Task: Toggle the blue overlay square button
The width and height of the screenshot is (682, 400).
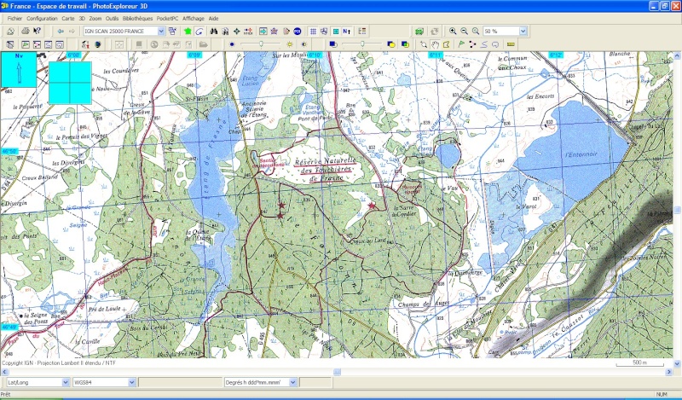Action: (333, 44)
